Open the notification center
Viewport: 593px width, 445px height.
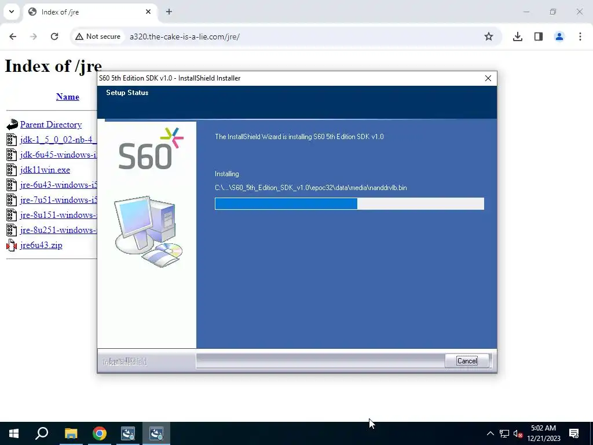coord(574,433)
